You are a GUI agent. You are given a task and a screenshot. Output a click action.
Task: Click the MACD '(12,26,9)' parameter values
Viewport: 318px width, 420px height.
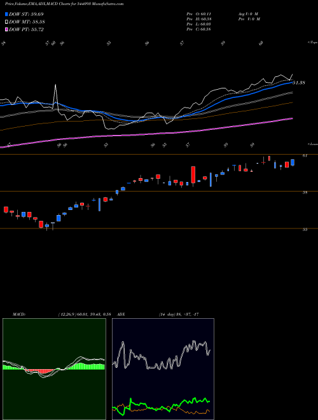(85, 314)
